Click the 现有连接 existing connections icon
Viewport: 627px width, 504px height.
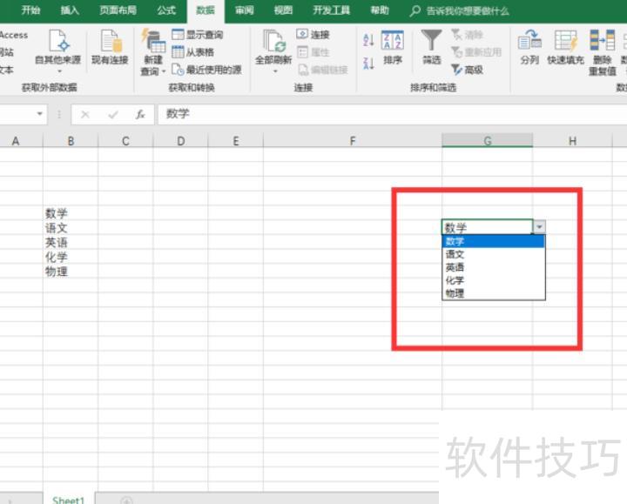(x=110, y=41)
